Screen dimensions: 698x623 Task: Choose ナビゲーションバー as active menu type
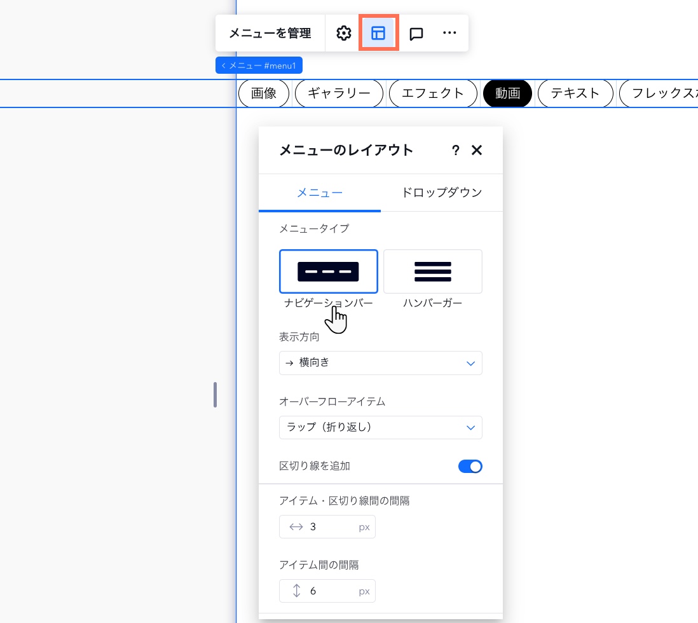point(329,271)
